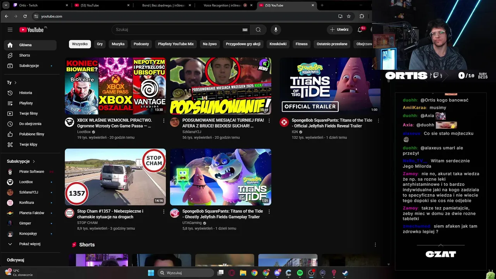Image resolution: width=496 pixels, height=279 pixels.
Task: Click the Windows Start button
Action: (151, 273)
